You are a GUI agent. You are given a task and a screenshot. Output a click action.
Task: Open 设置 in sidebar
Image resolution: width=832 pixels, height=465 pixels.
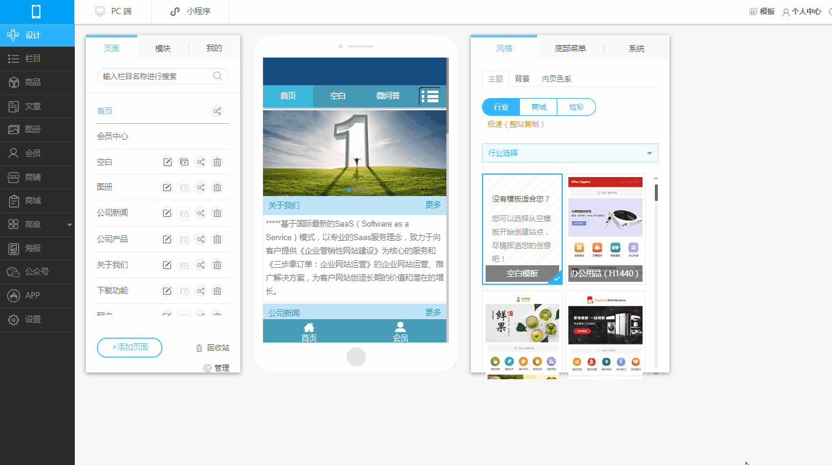coord(37,319)
